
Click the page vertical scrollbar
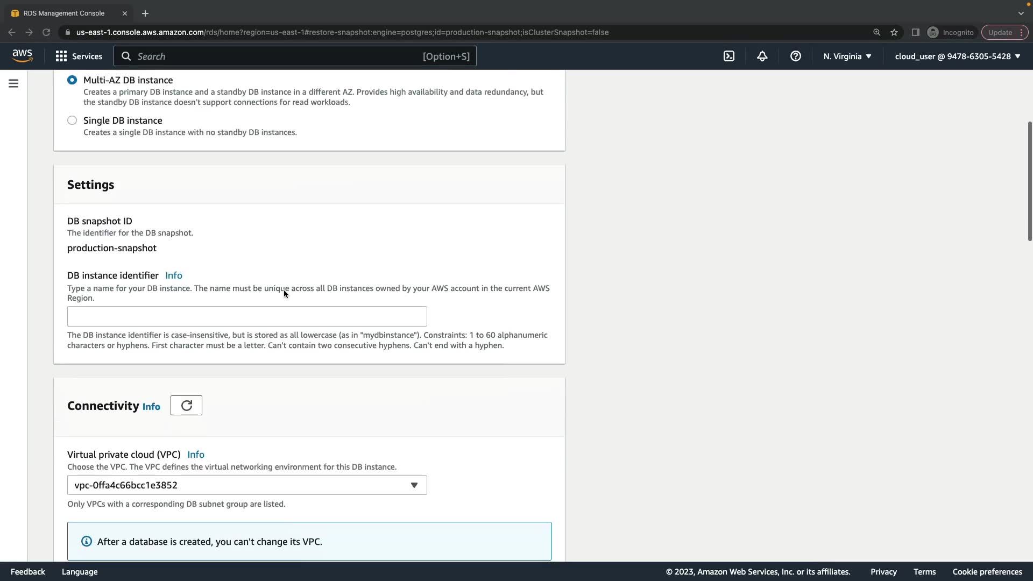pos(1029,181)
